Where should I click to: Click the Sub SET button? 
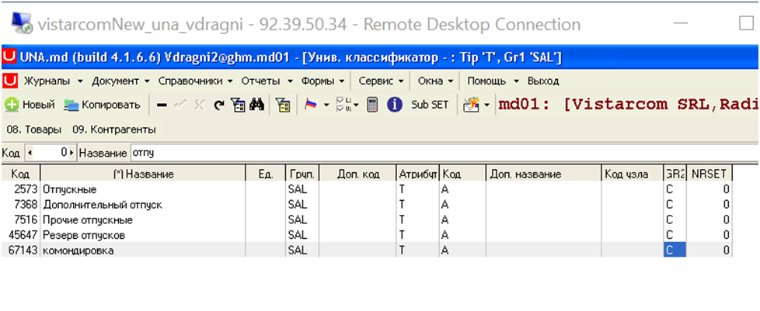(x=430, y=105)
